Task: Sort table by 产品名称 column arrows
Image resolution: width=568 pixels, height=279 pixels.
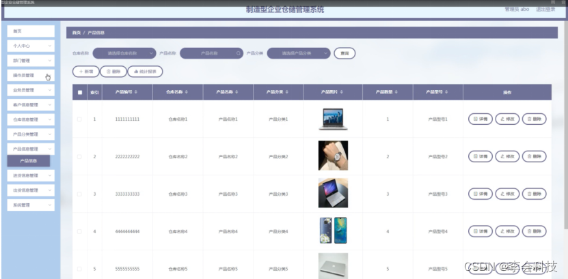Action: [236, 92]
